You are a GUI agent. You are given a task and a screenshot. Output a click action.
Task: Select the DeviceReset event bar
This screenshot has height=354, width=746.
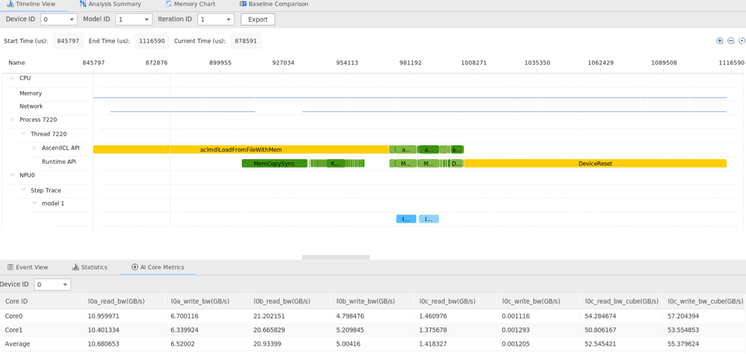point(595,163)
